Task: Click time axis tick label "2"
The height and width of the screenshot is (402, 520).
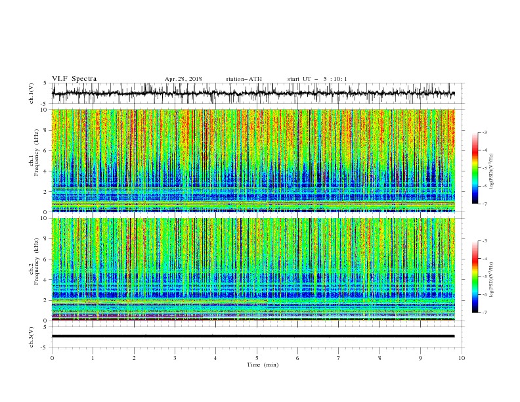Action: [x=134, y=358]
